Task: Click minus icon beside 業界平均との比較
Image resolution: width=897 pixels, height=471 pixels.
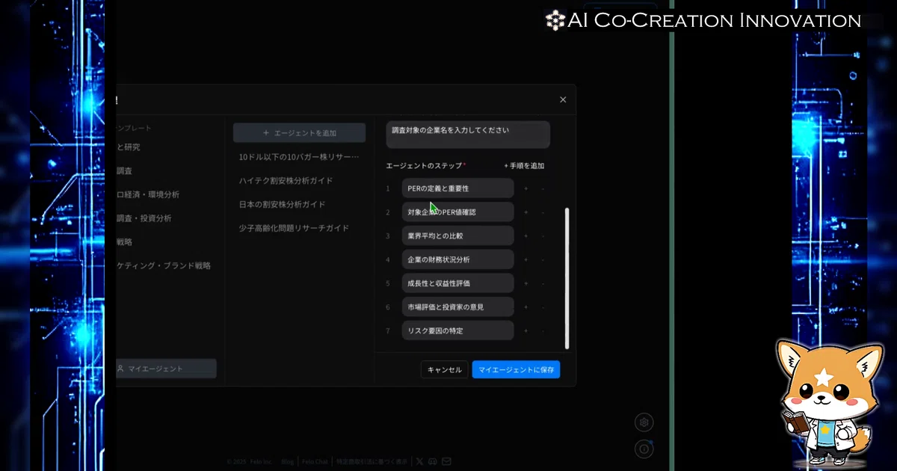Action: coord(543,235)
